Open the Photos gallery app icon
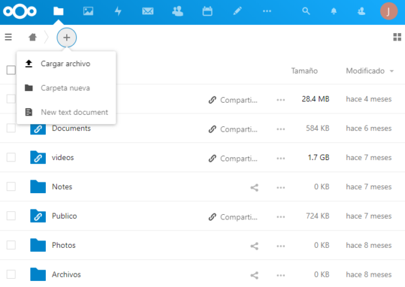 (x=88, y=11)
